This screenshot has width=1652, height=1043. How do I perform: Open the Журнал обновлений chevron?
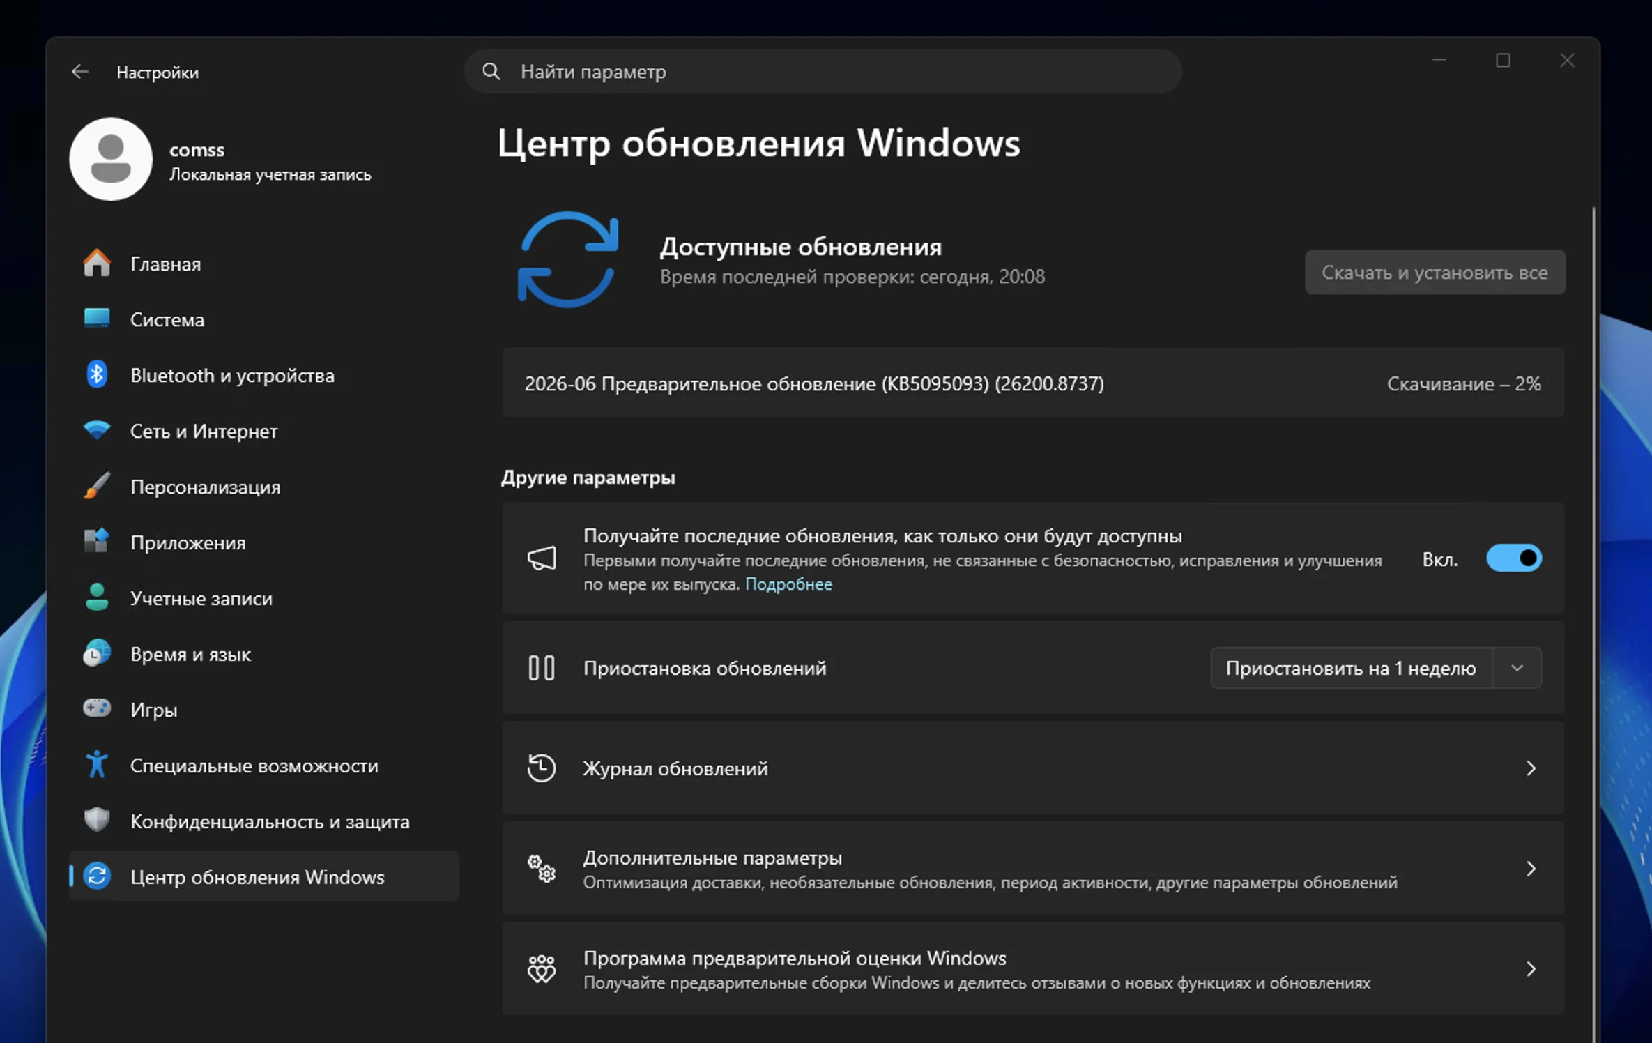coord(1531,768)
